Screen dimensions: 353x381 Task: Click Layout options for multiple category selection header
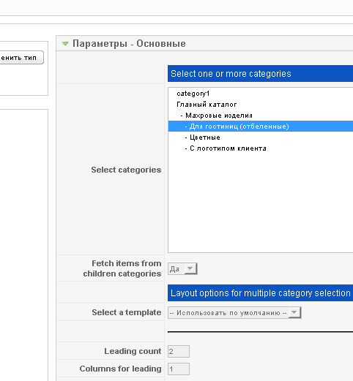tap(260, 293)
